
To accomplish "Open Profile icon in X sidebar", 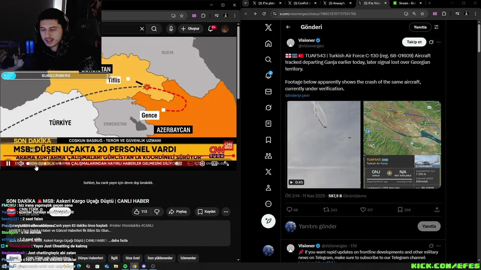I will (x=268, y=188).
